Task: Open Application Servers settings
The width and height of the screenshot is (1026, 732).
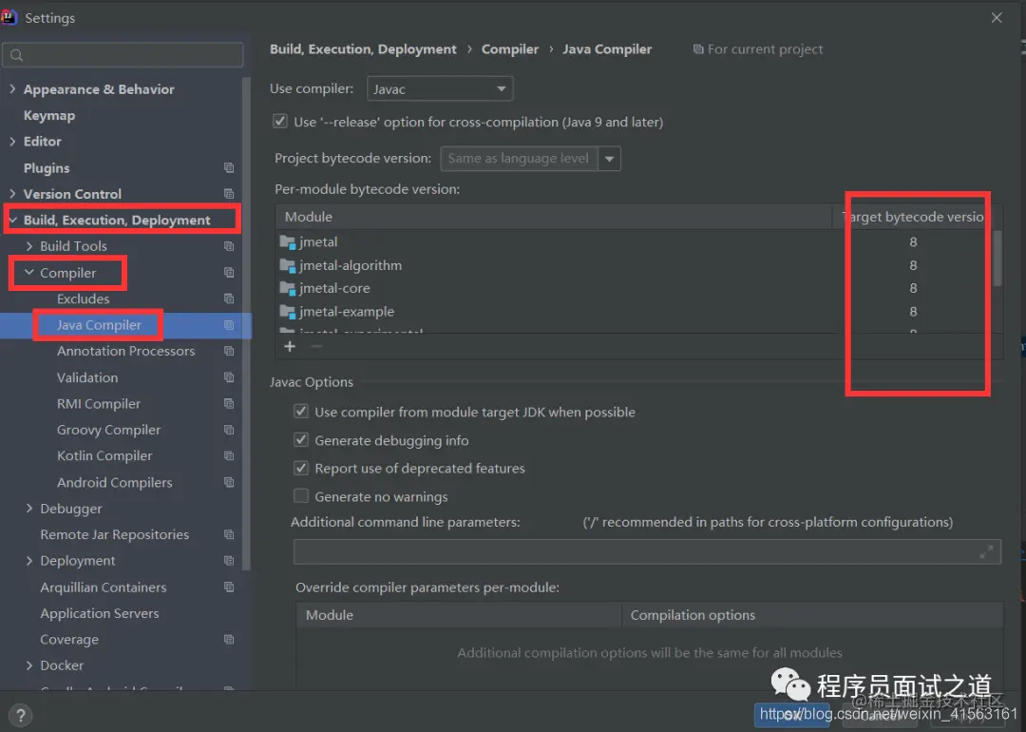Action: coord(100,613)
